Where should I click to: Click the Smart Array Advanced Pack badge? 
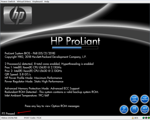[x=134, y=109]
